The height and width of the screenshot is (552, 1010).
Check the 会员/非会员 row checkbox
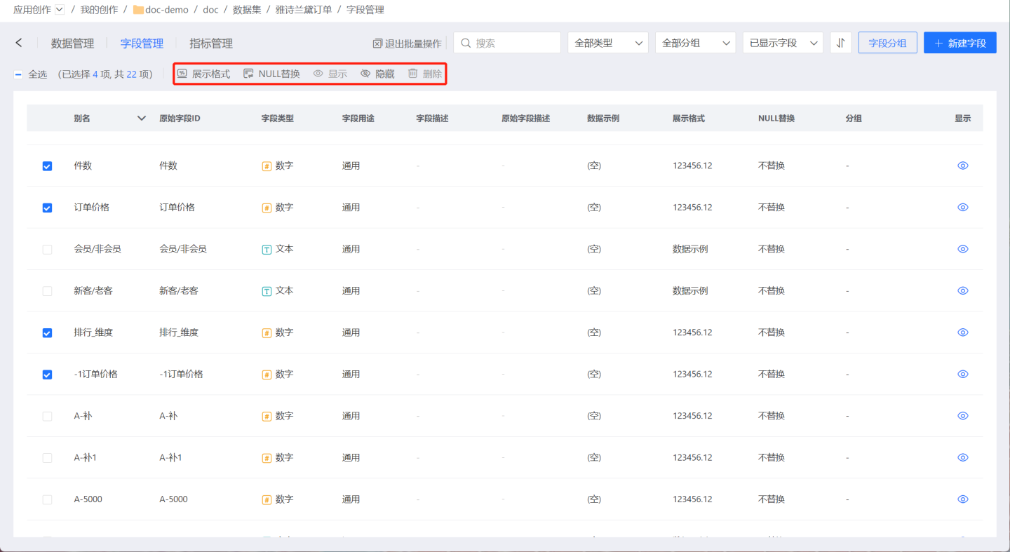pos(47,249)
